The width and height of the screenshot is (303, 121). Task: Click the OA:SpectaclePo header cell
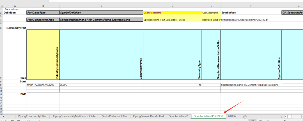[292, 13]
